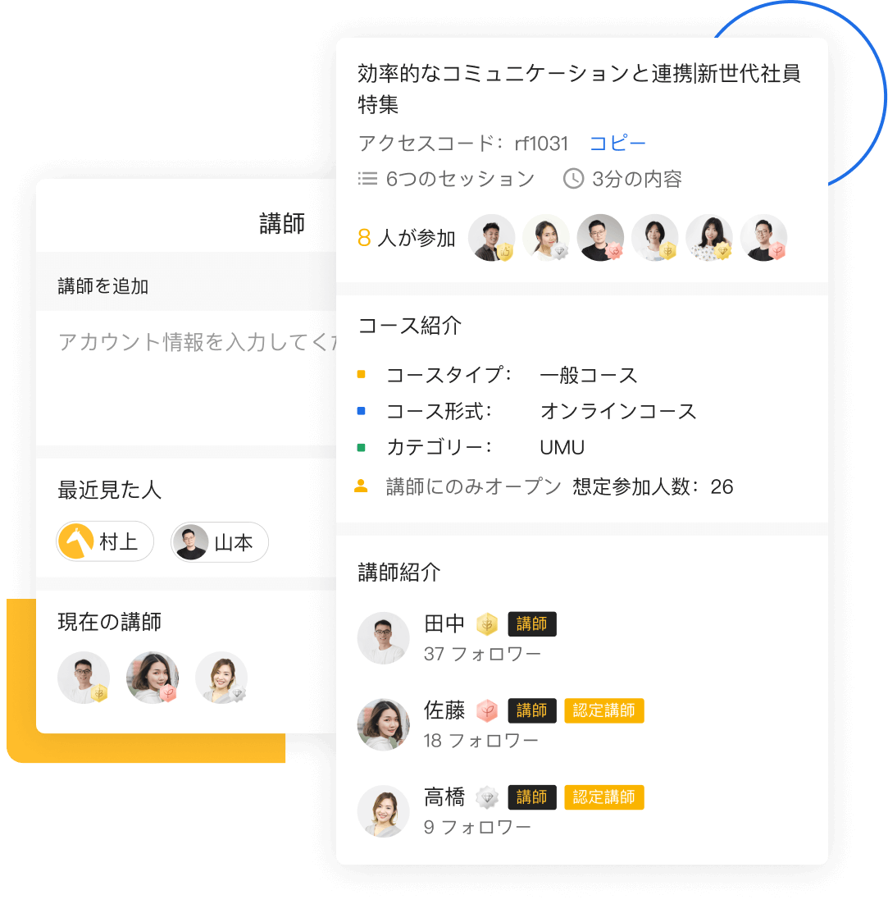Click the clock icon beside 3分の内容
The image size is (888, 904).
pyautogui.click(x=573, y=179)
